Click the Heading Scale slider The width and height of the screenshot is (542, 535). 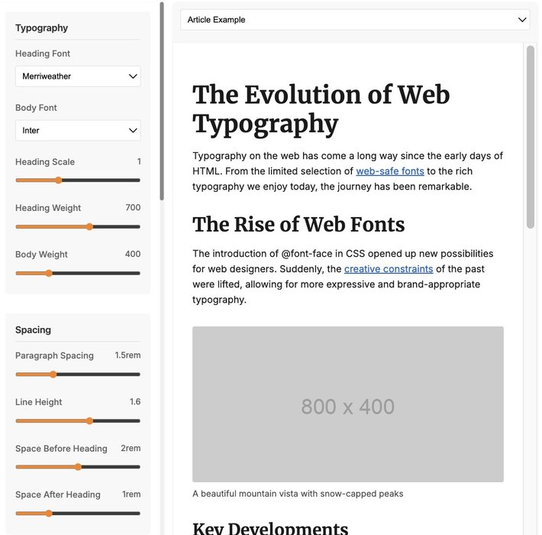[x=78, y=180]
